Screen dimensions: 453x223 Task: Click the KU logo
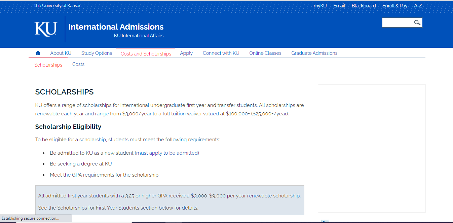[46, 29]
